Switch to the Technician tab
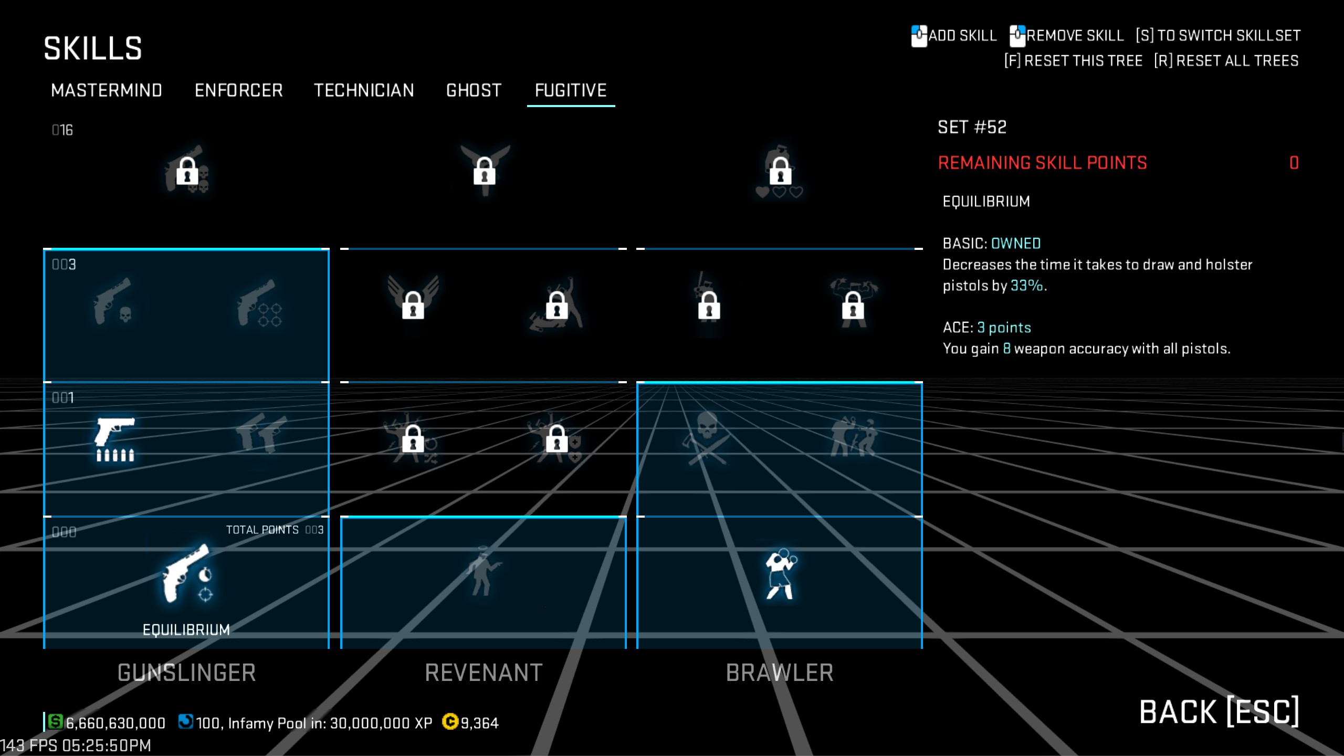This screenshot has width=1344, height=756. [x=364, y=90]
